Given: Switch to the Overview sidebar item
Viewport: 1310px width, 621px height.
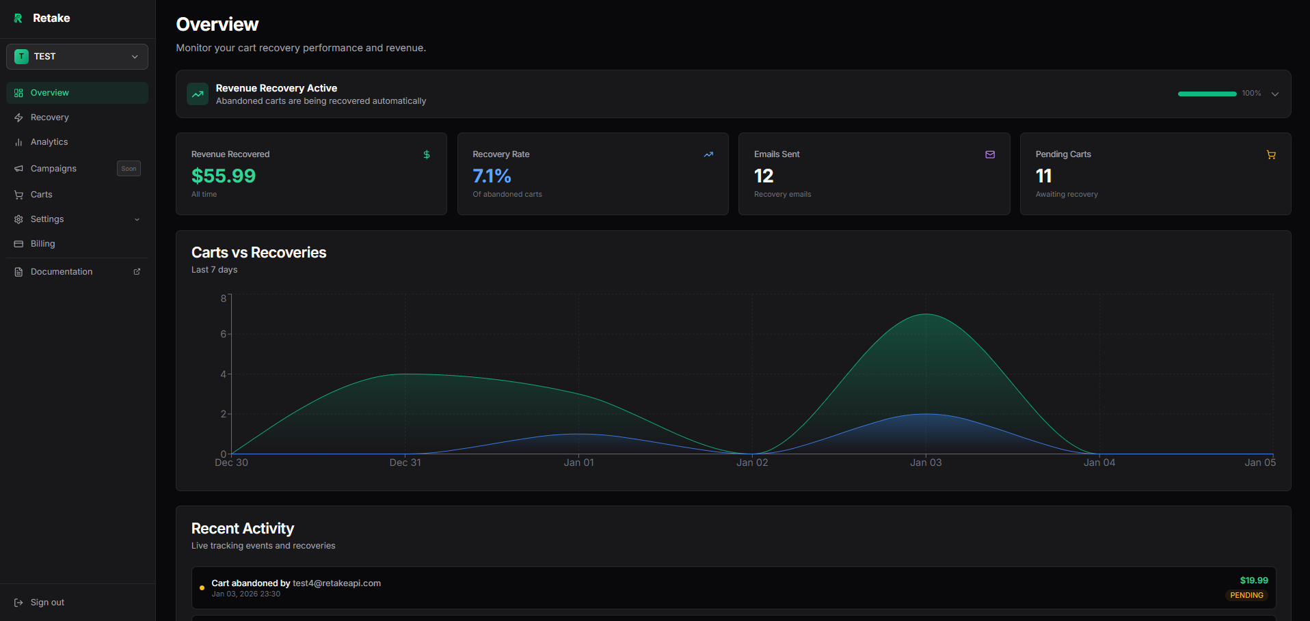Looking at the screenshot, I should pos(49,92).
